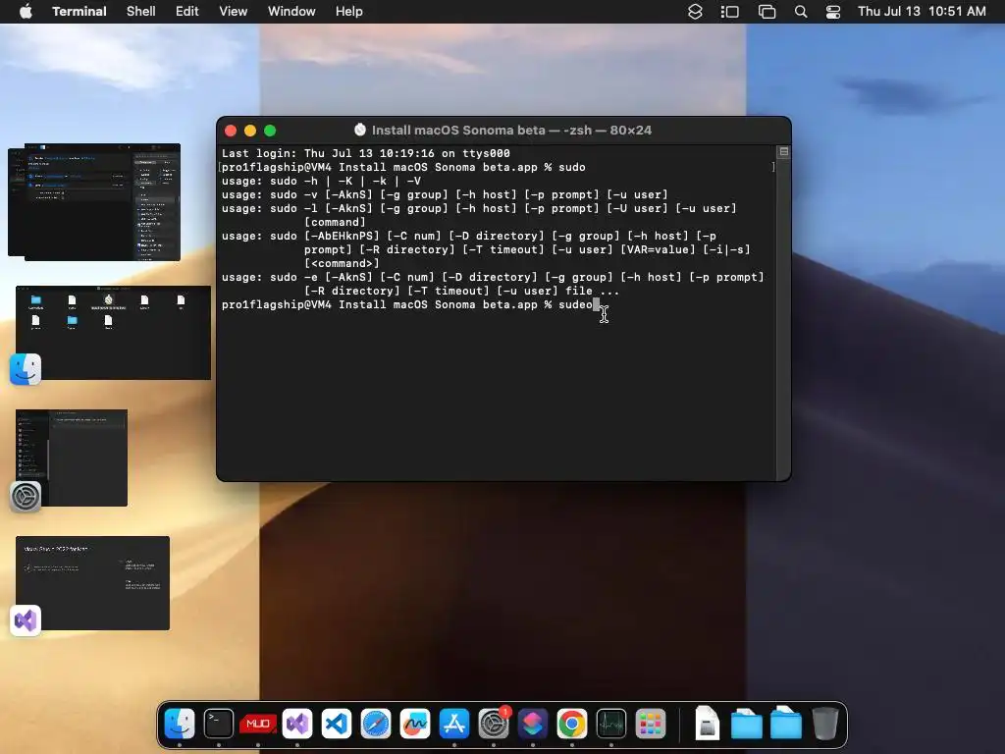The image size is (1005, 754).
Task: Switch to the System Settings thumbnail in Stage Manager
Action: [72, 458]
